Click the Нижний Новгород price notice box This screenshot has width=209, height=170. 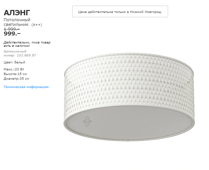[120, 11]
